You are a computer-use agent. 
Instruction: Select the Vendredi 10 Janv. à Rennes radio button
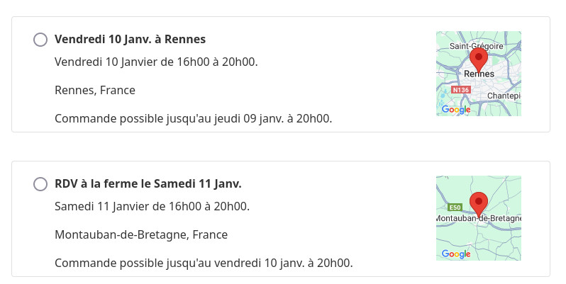(x=40, y=40)
